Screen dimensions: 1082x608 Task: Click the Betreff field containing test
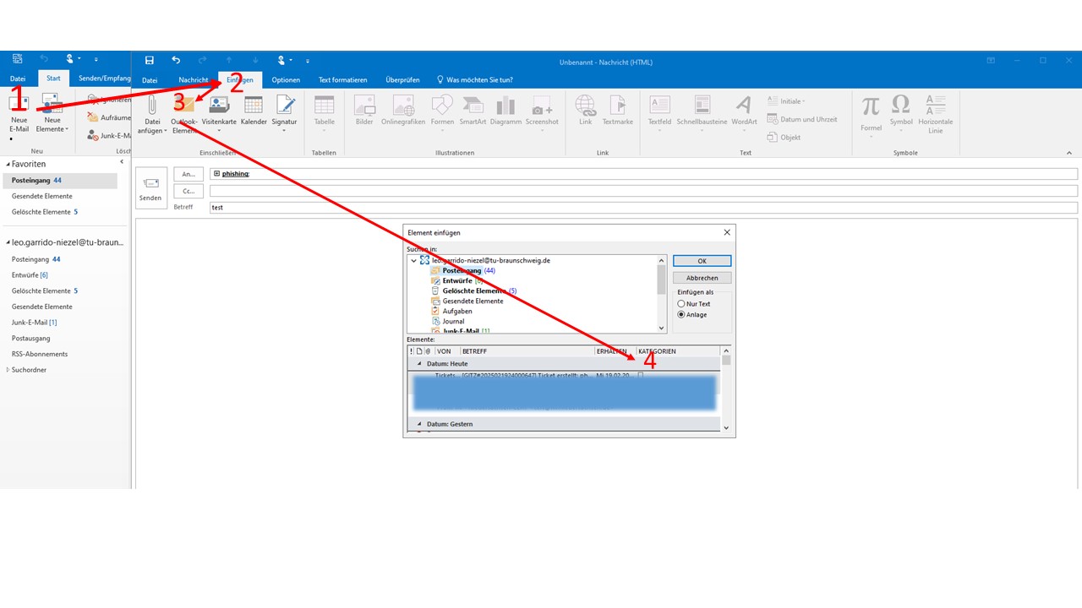643,207
